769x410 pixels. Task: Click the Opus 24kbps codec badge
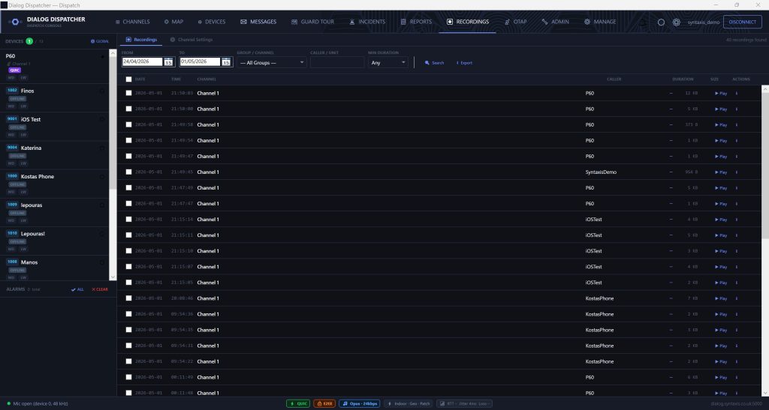pos(360,404)
